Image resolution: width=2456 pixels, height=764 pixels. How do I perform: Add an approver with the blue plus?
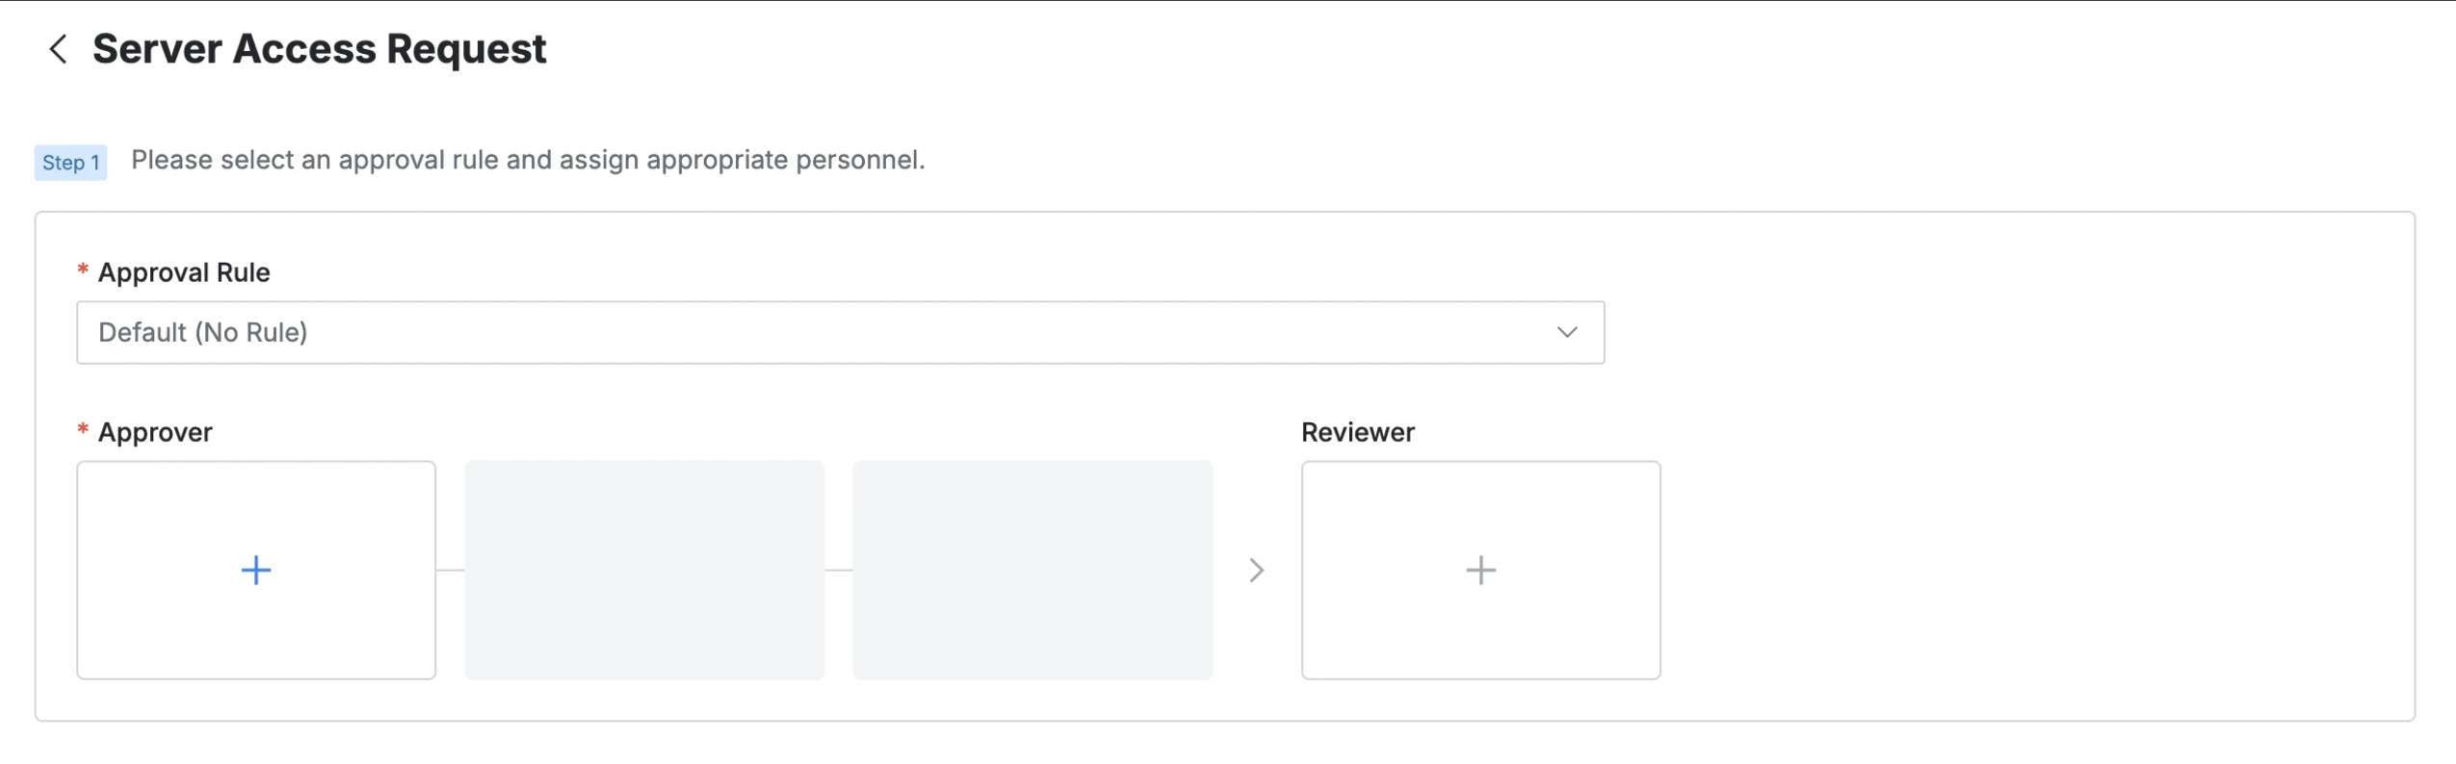tap(256, 571)
